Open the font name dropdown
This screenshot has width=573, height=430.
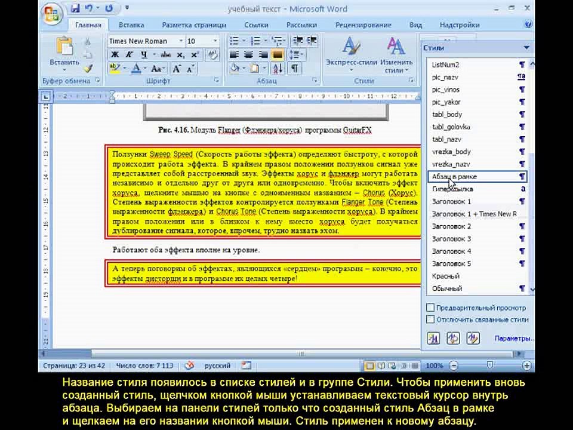(181, 41)
